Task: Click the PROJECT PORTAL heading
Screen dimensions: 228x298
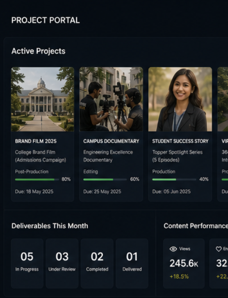Action: [46, 20]
